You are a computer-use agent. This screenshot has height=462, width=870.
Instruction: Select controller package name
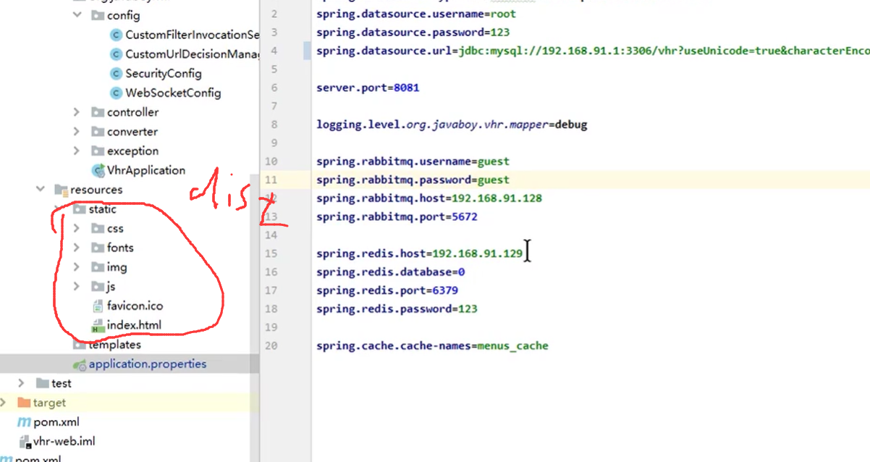pyautogui.click(x=132, y=112)
